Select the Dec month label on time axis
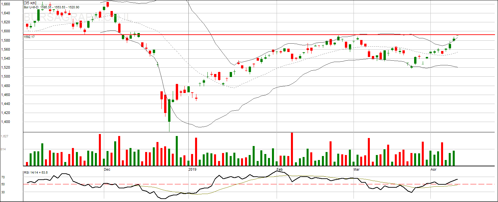498x202 pixels. [x=107, y=169]
